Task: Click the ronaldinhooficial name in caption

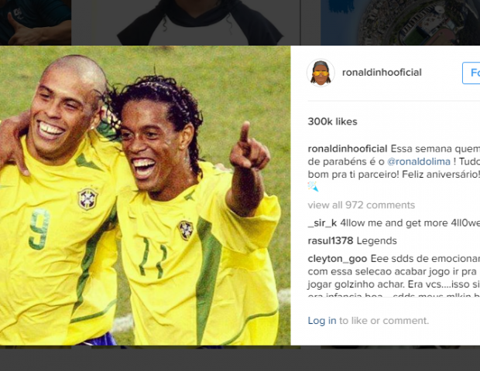Action: click(348, 149)
